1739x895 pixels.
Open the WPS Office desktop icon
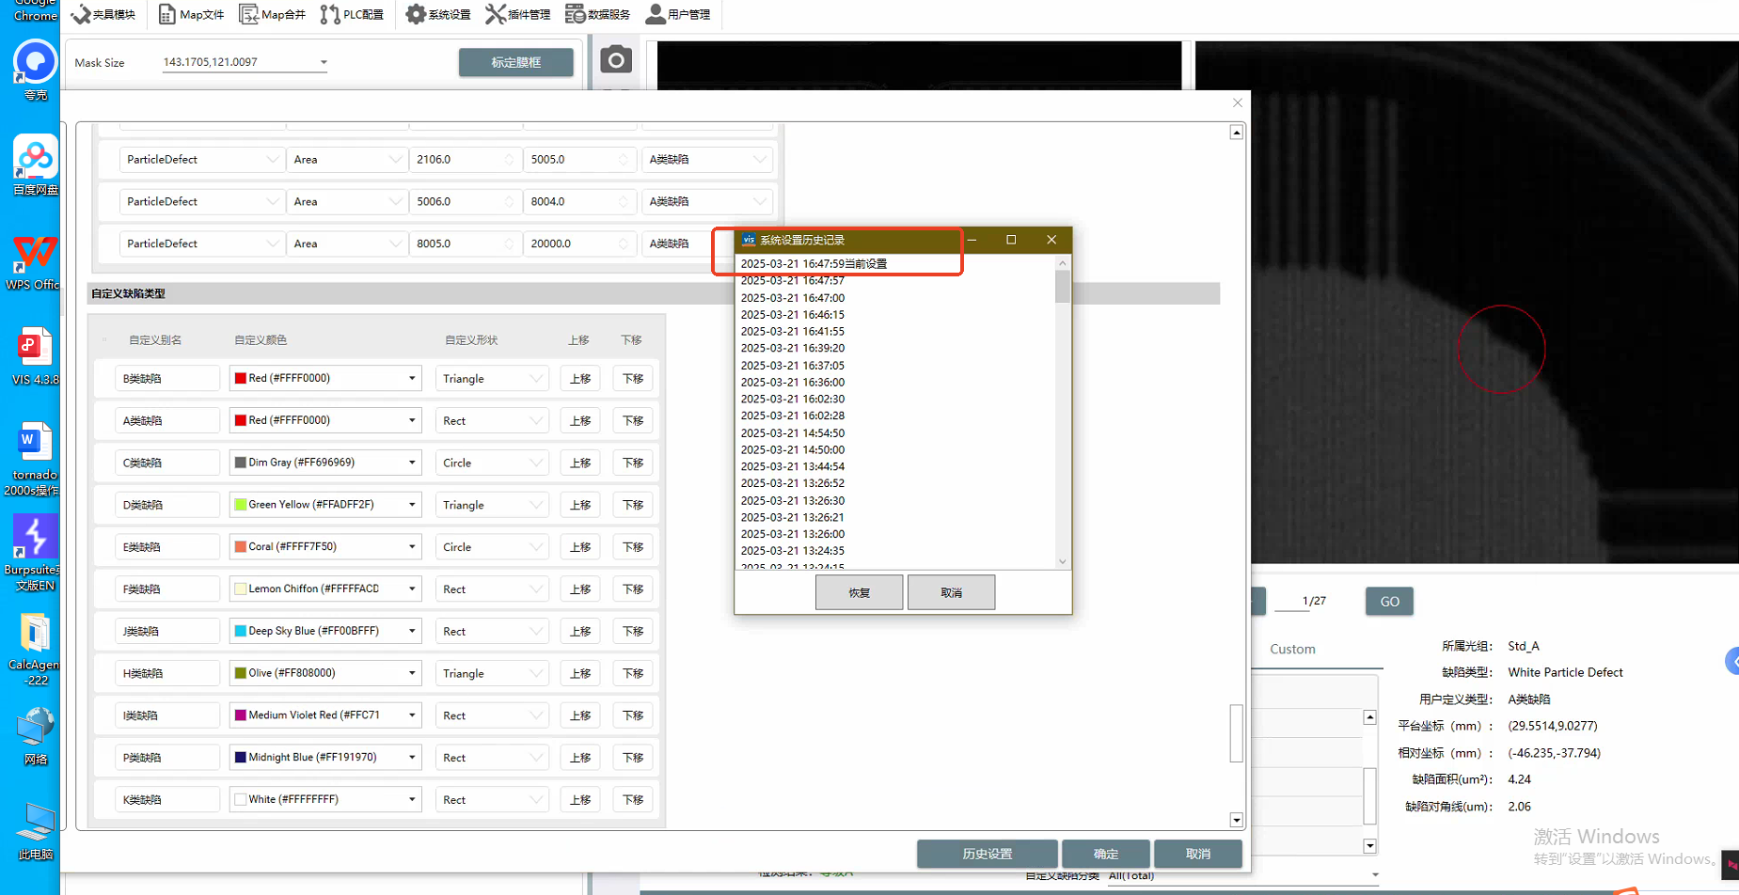tap(35, 260)
